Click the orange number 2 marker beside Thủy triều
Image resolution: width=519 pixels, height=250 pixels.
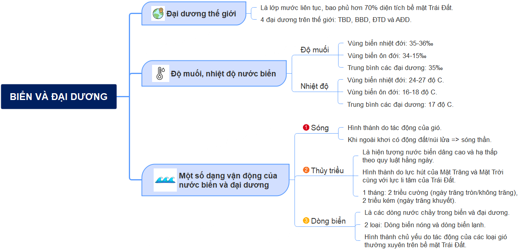[306, 170]
